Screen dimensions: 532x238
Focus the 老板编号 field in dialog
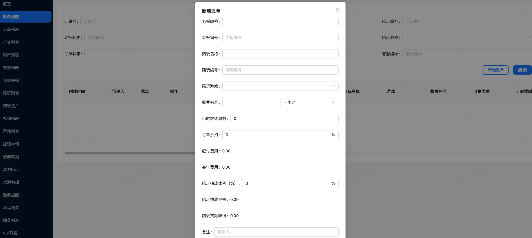click(x=280, y=38)
